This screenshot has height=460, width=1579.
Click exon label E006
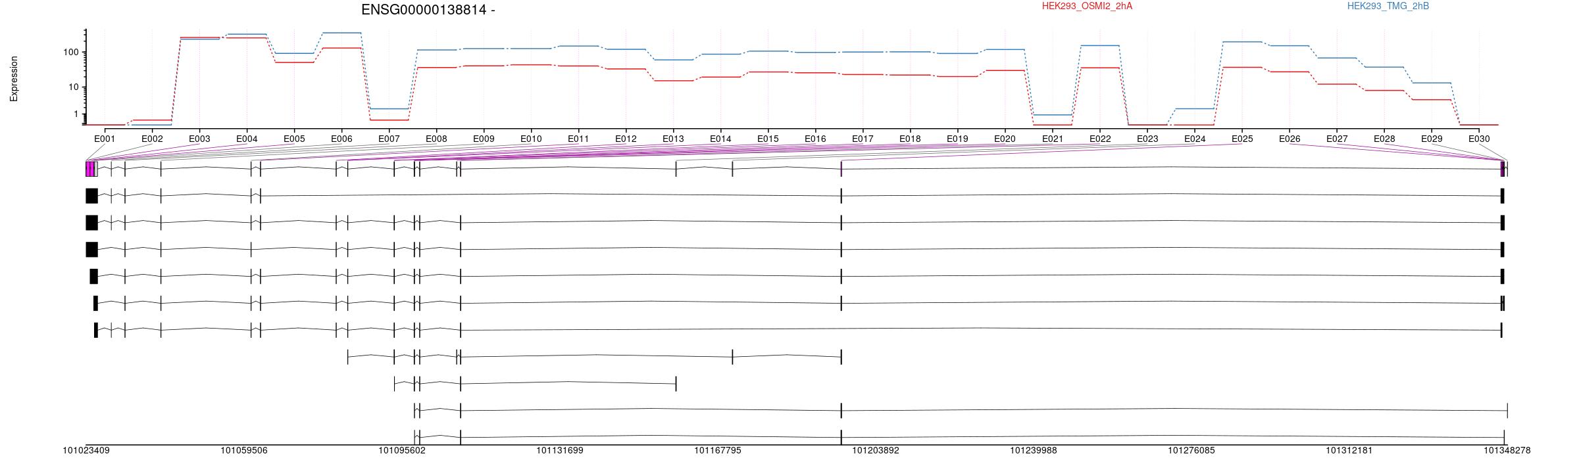341,139
